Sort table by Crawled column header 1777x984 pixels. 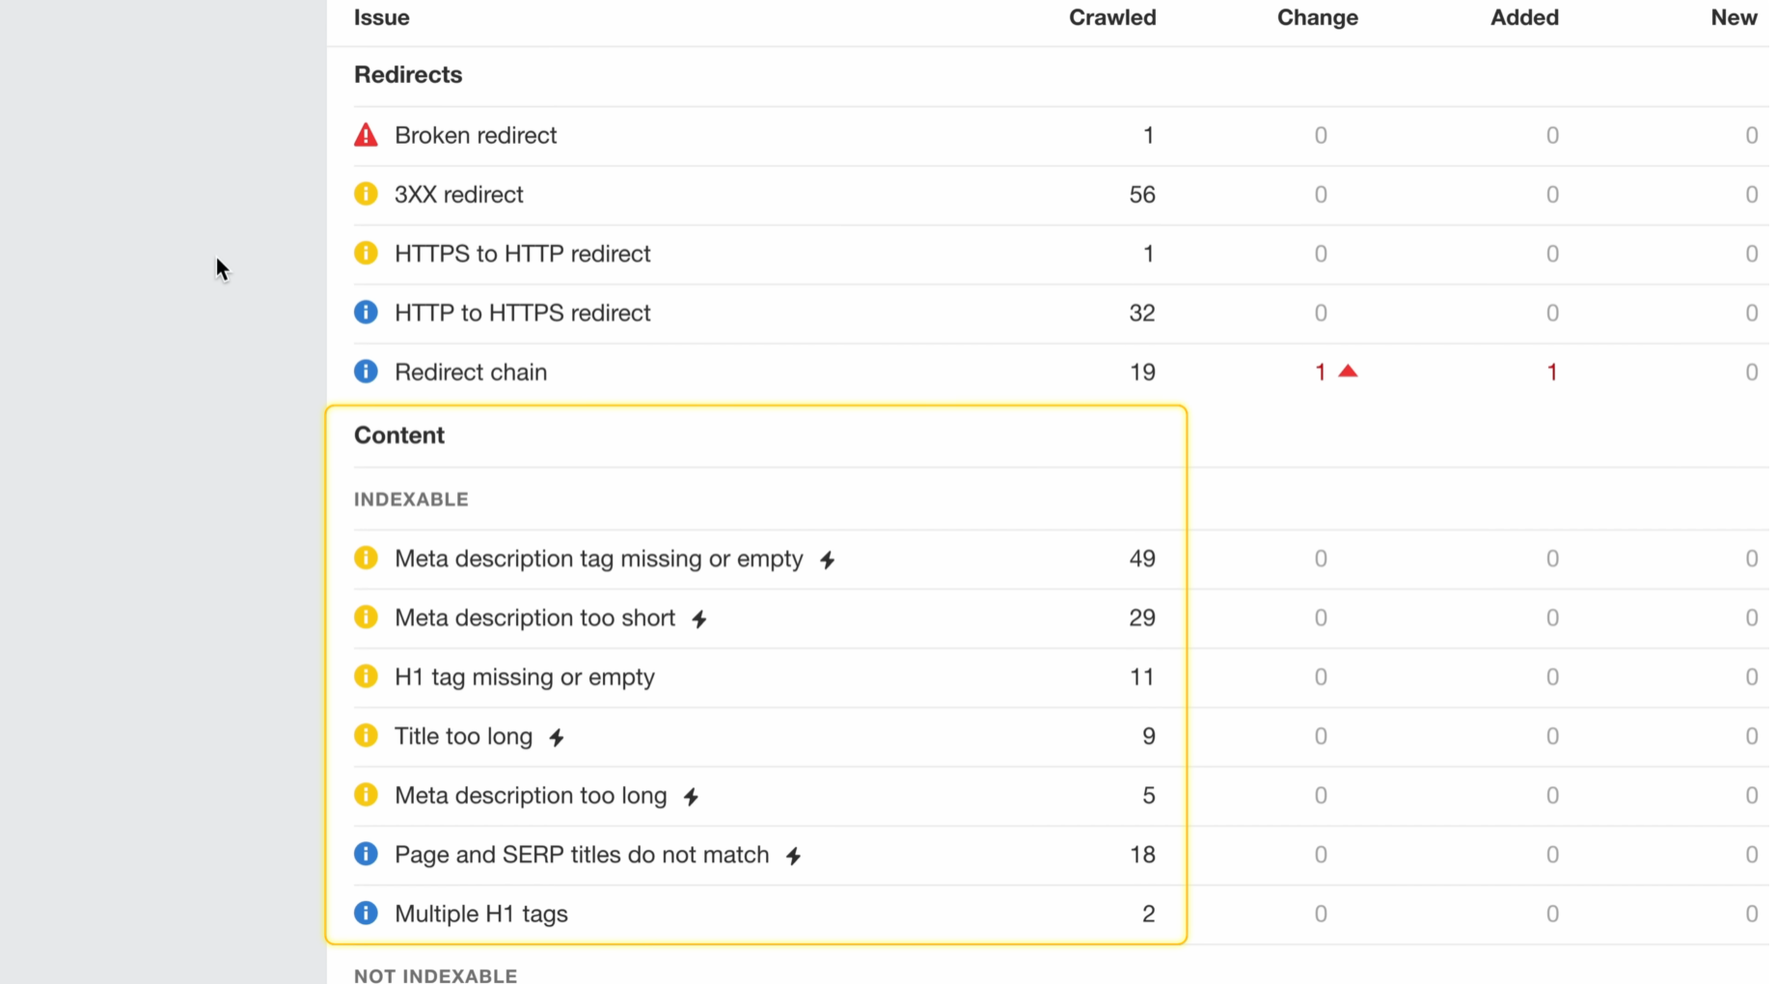tap(1111, 17)
